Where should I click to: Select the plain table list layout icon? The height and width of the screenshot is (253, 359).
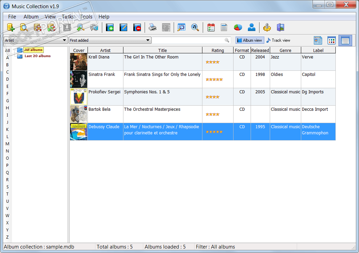(345, 41)
